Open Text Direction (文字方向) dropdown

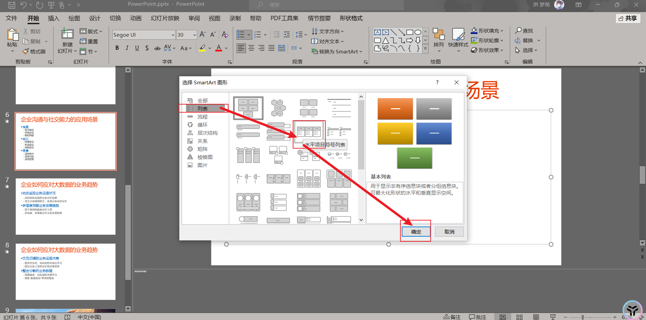coord(328,31)
